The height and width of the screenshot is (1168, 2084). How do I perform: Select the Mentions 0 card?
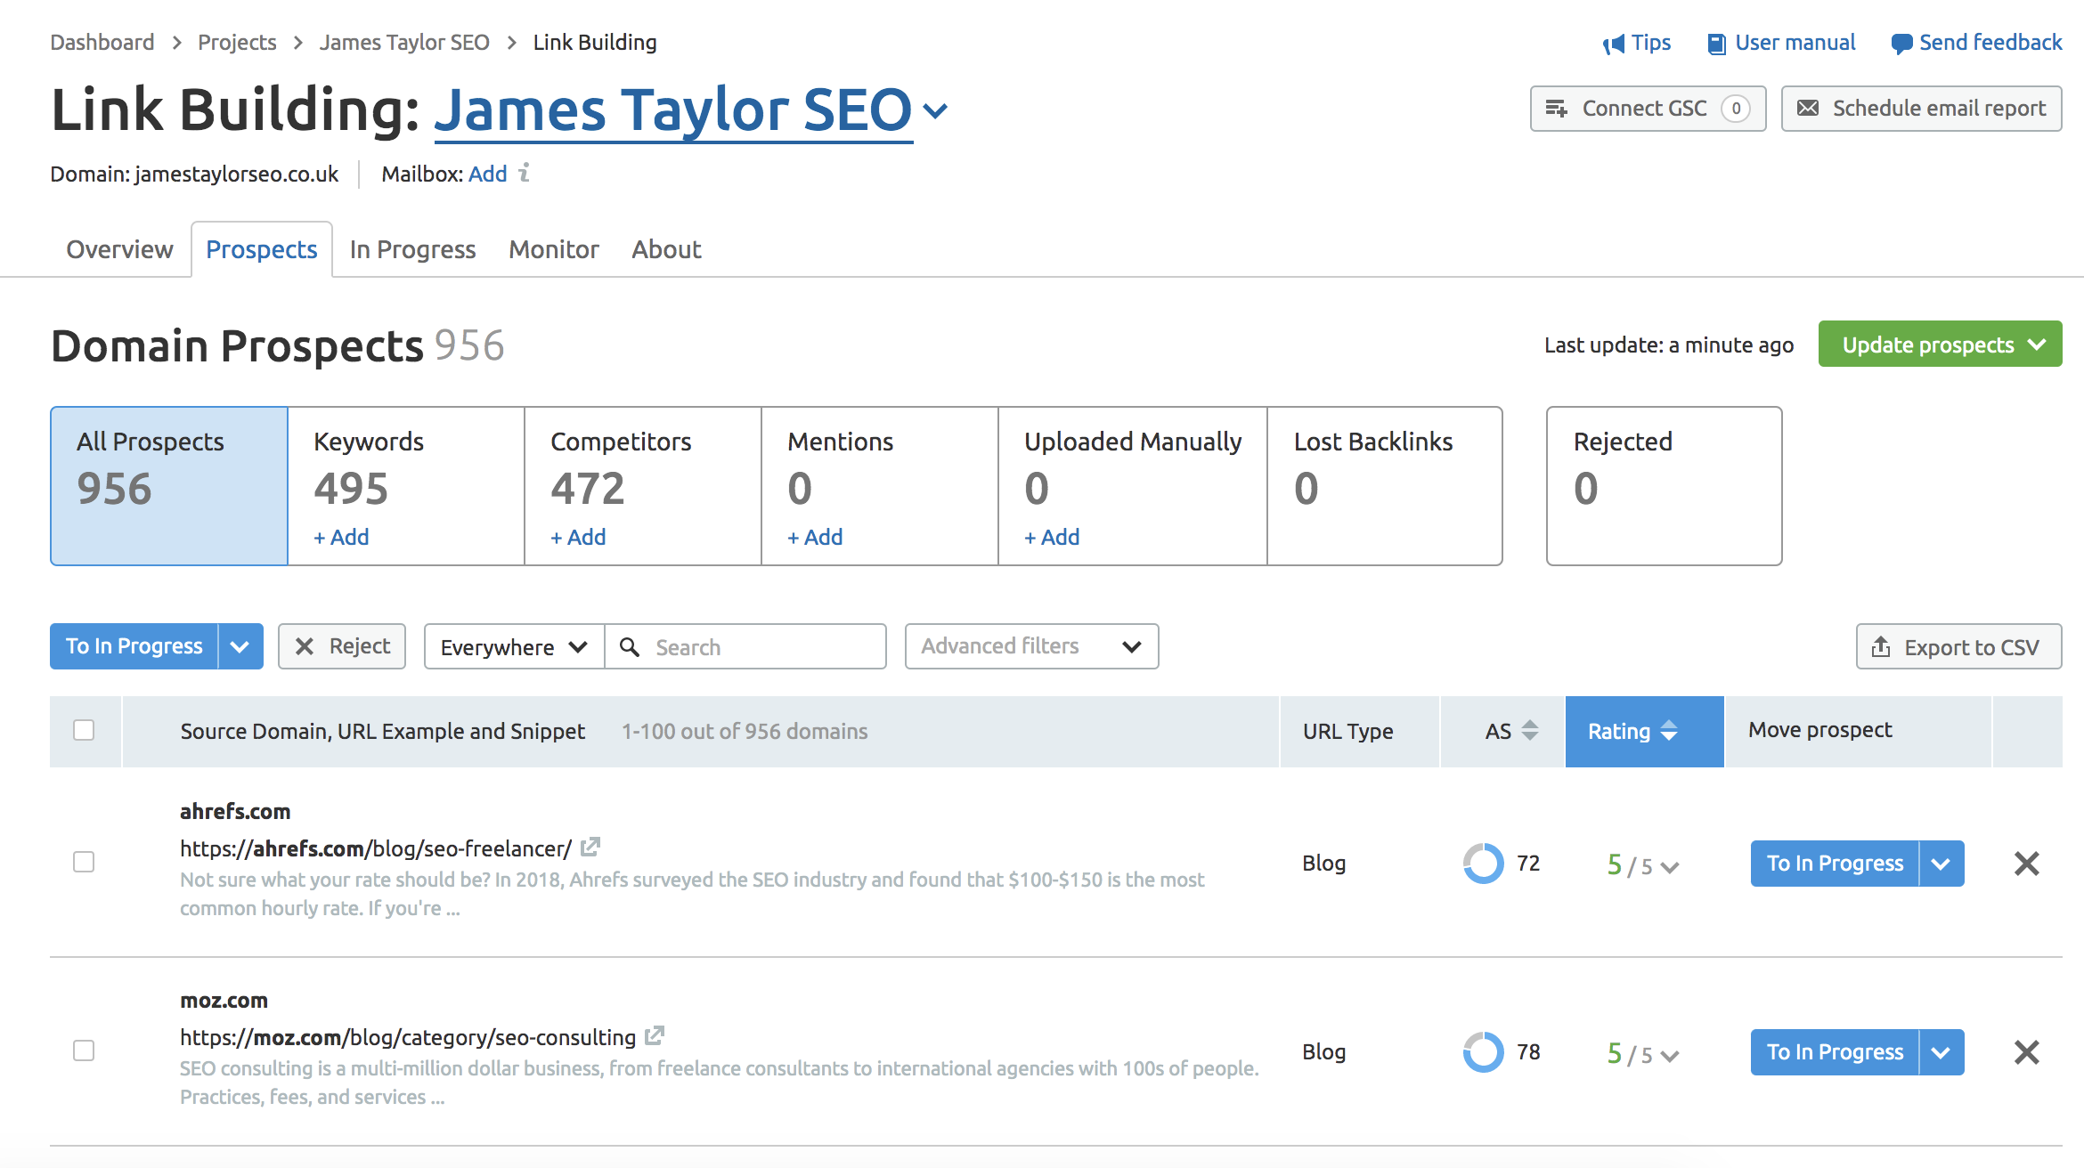(x=880, y=486)
